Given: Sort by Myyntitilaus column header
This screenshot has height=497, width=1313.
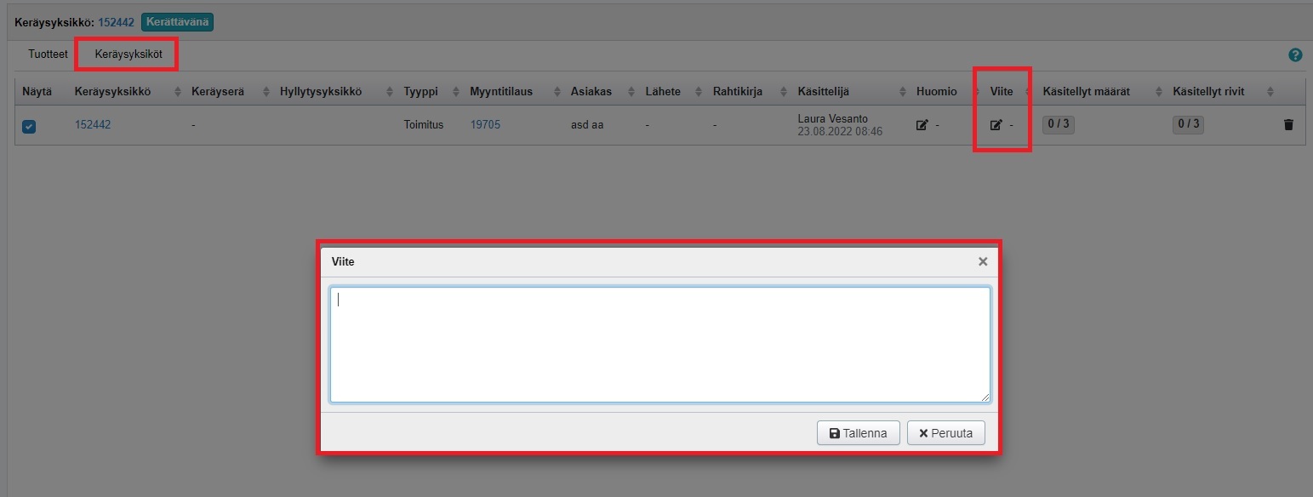Looking at the screenshot, I should (x=501, y=91).
